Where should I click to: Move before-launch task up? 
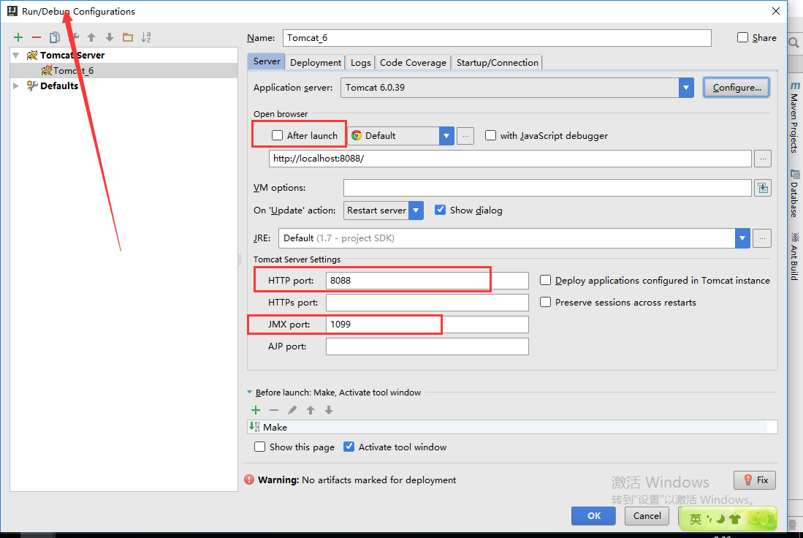(311, 410)
